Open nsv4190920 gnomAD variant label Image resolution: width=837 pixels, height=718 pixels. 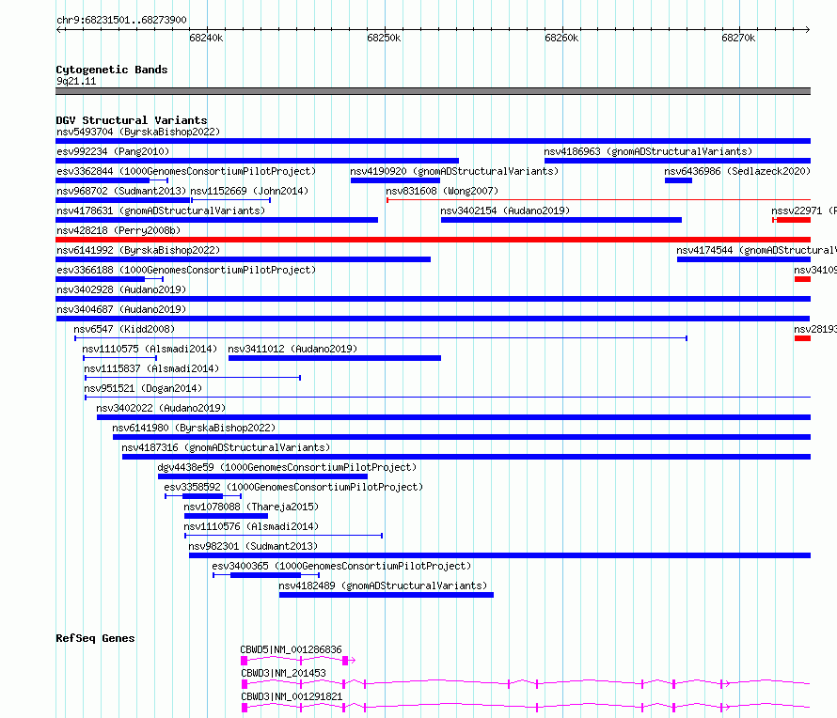pyautogui.click(x=454, y=171)
